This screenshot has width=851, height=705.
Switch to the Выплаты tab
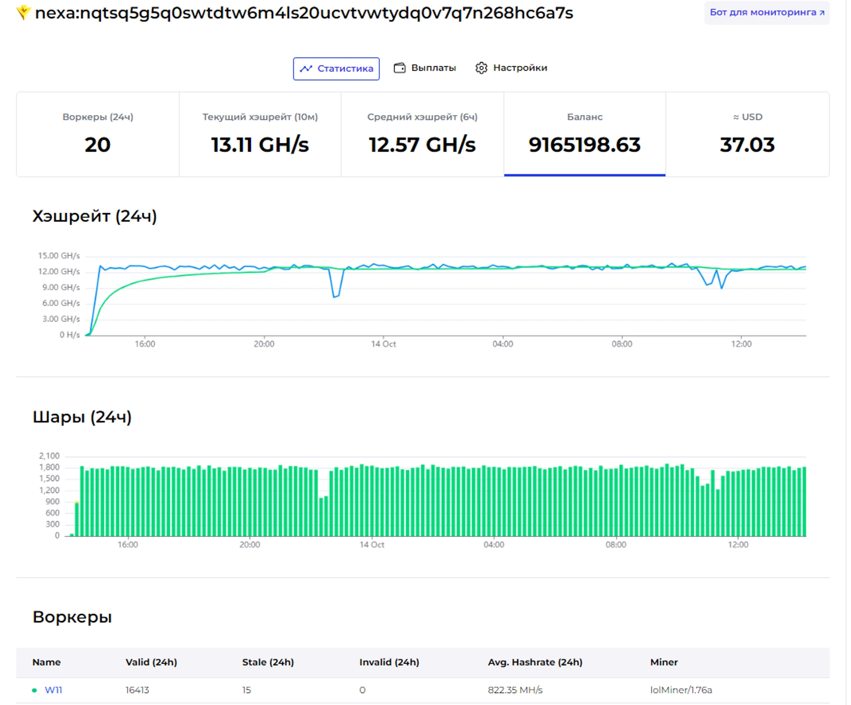(x=433, y=68)
